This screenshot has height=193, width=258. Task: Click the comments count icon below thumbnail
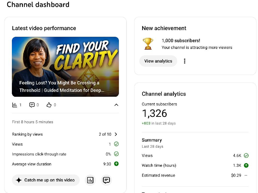(32, 105)
